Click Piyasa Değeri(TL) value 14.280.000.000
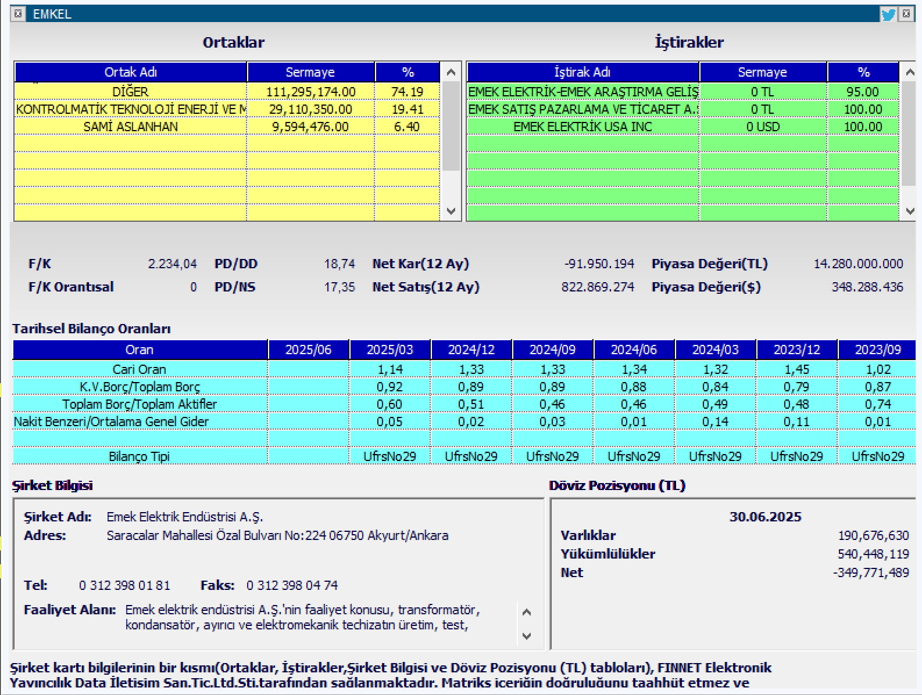 coord(859,264)
